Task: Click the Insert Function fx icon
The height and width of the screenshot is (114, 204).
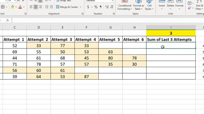Action: pos(8,20)
